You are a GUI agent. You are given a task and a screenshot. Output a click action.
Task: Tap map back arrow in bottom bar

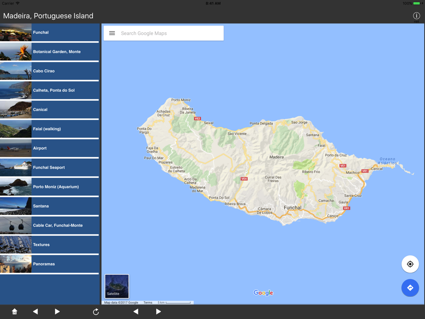click(x=136, y=312)
